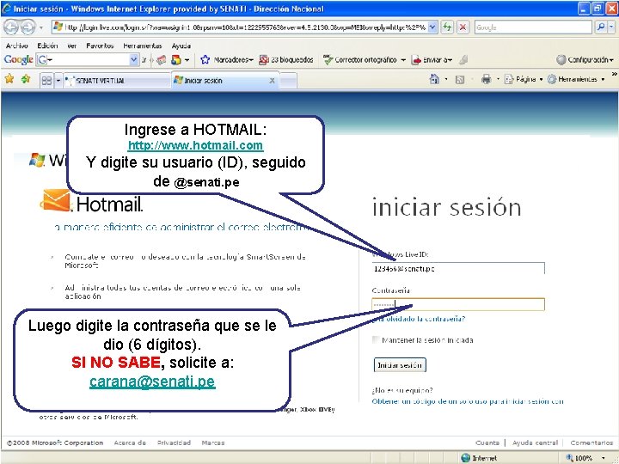Click the Google logo in the Google toolbar
This screenshot has width=619, height=464.
click(18, 59)
